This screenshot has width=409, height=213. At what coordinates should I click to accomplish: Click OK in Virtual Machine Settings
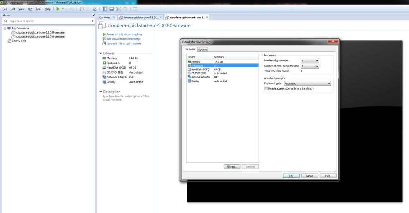pyautogui.click(x=291, y=176)
